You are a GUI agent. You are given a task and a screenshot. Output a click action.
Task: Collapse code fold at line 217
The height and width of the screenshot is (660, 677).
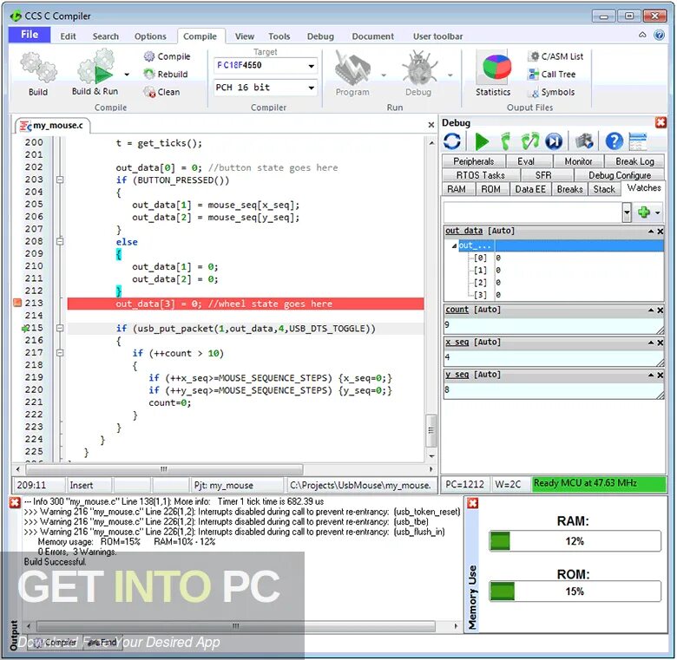(x=60, y=353)
